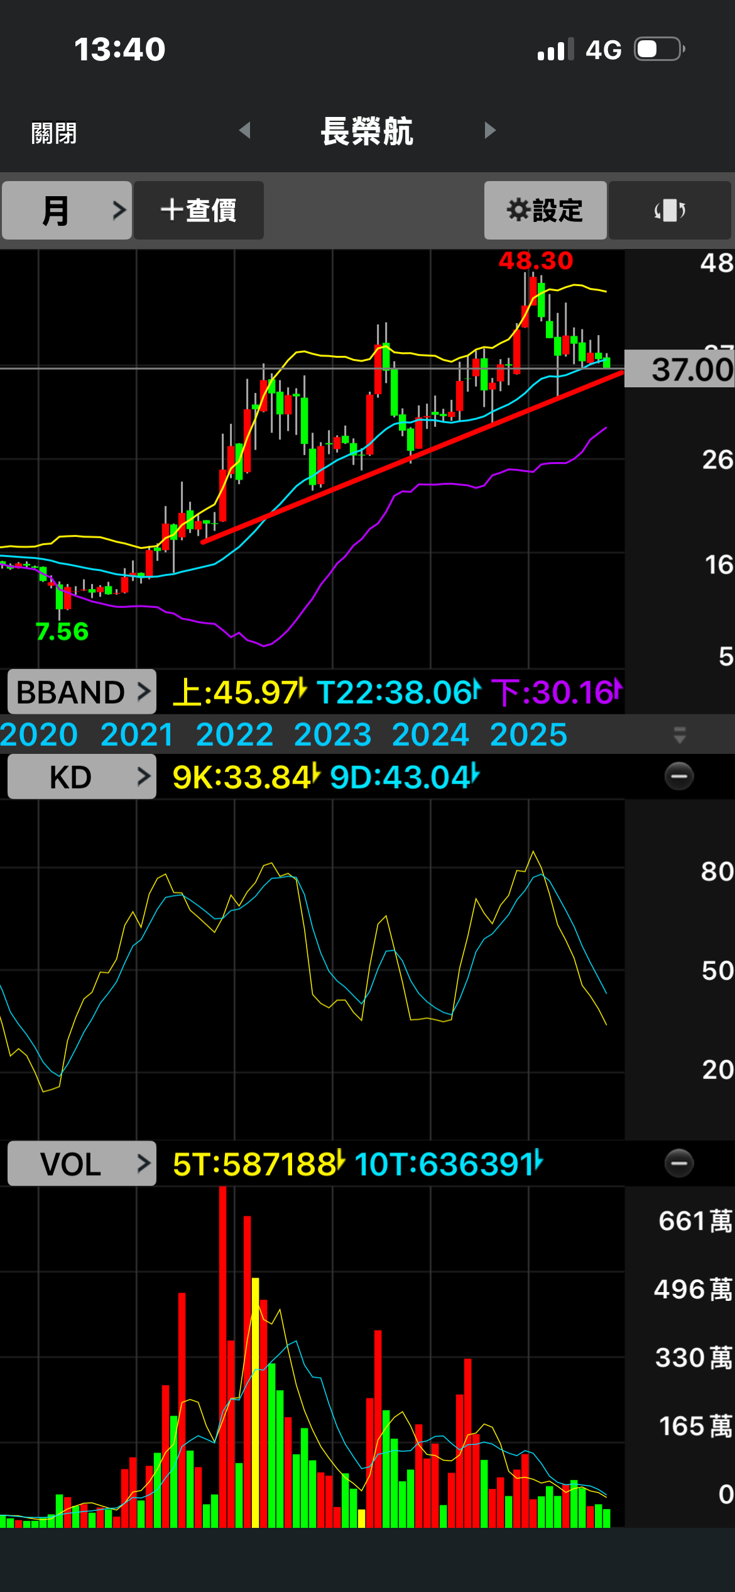The height and width of the screenshot is (1592, 735).
Task: Tap the KD axis value 80
Action: pos(717,871)
